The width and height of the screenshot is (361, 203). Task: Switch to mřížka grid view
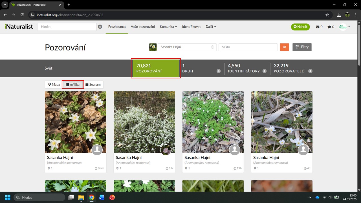73,85
